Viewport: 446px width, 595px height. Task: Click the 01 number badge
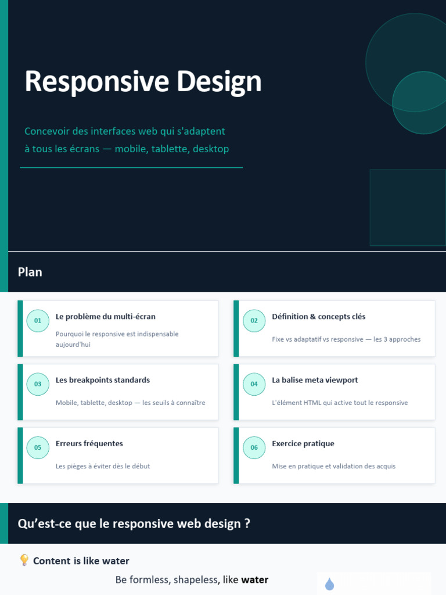point(38,321)
